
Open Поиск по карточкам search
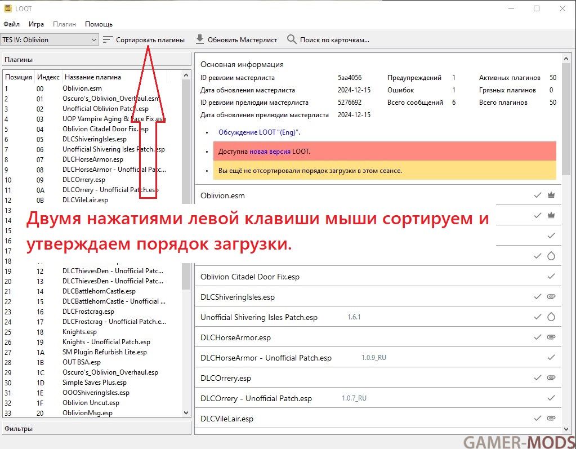(x=328, y=39)
